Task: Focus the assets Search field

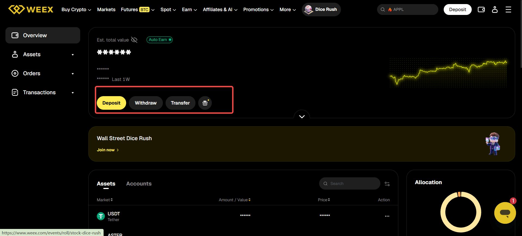Action: click(x=350, y=184)
